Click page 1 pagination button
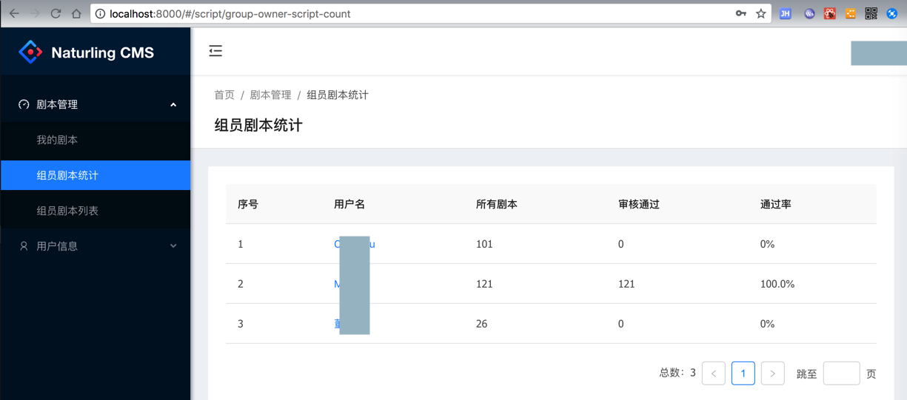The height and width of the screenshot is (400, 907). (x=743, y=373)
